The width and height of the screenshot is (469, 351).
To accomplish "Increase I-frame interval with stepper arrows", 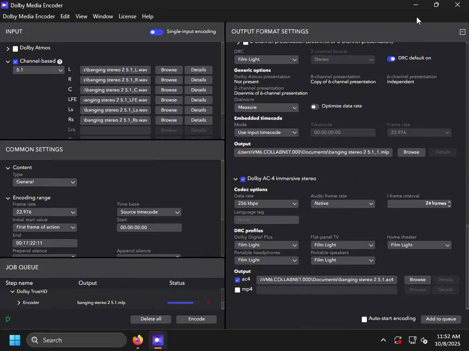I will pyautogui.click(x=449, y=202).
